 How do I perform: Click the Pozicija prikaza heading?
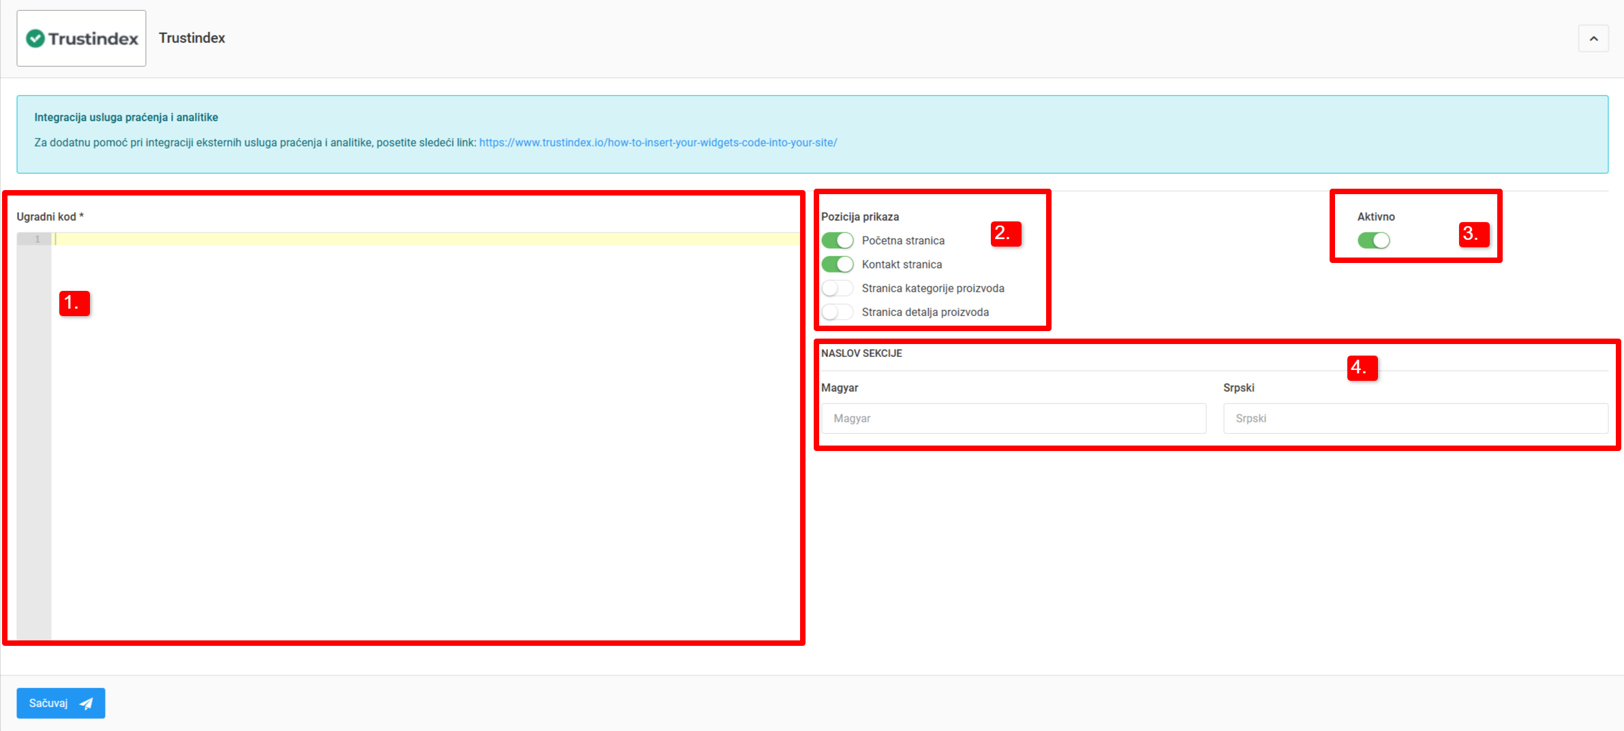[859, 217]
